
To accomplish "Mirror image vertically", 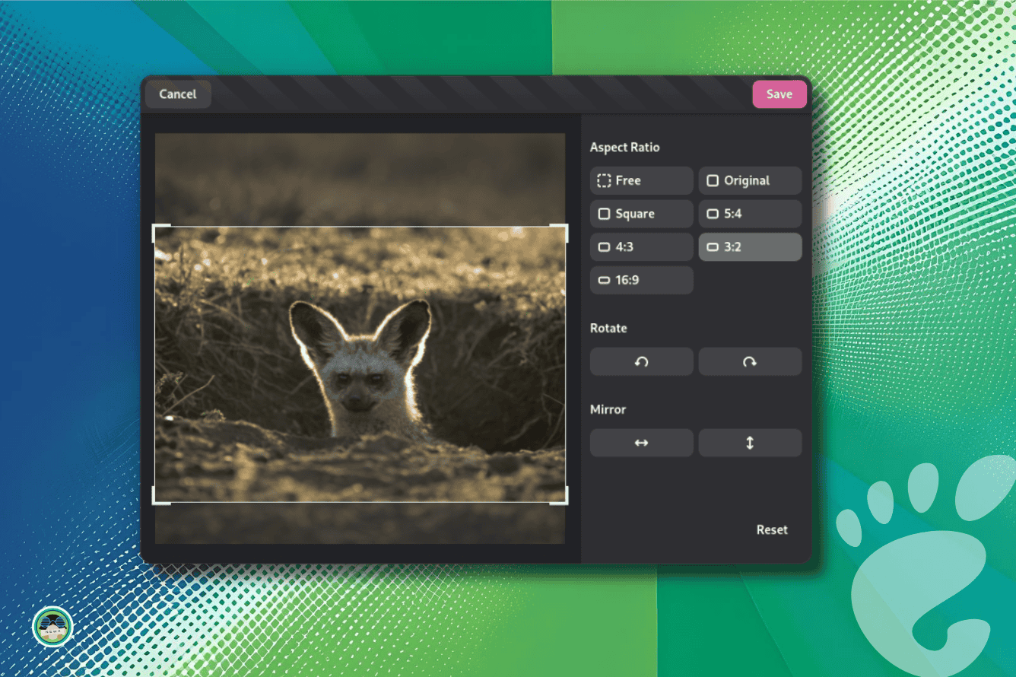I will (x=750, y=443).
